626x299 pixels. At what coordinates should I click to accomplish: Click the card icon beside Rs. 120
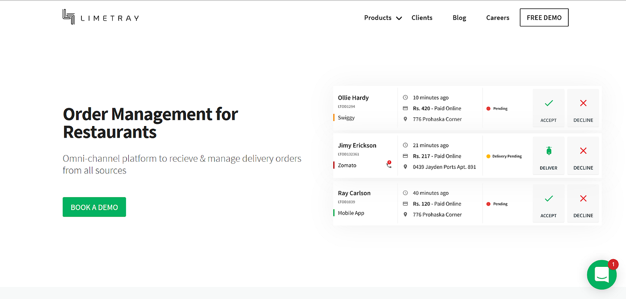(406, 204)
